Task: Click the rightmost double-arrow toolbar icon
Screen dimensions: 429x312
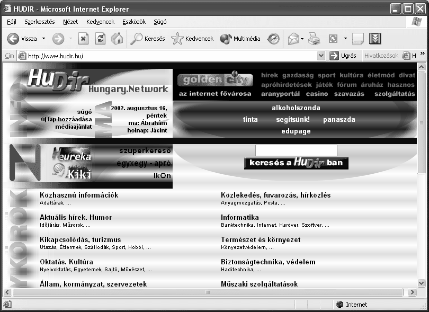Action: click(375, 39)
